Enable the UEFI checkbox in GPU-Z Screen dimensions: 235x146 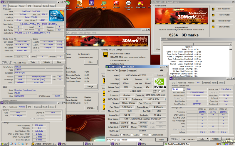(x=160, y=91)
